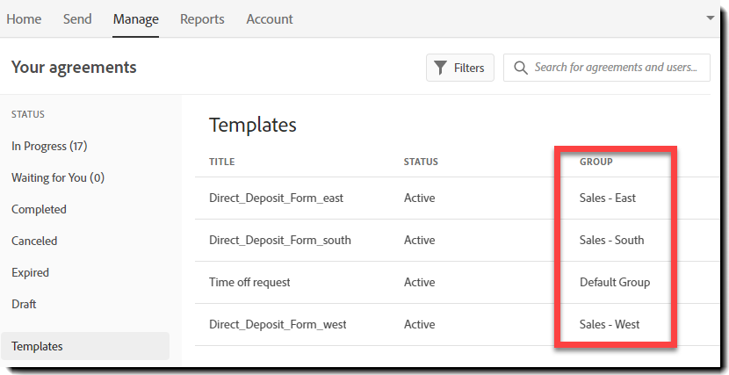
Task: Switch to the Send tab
Action: click(77, 18)
